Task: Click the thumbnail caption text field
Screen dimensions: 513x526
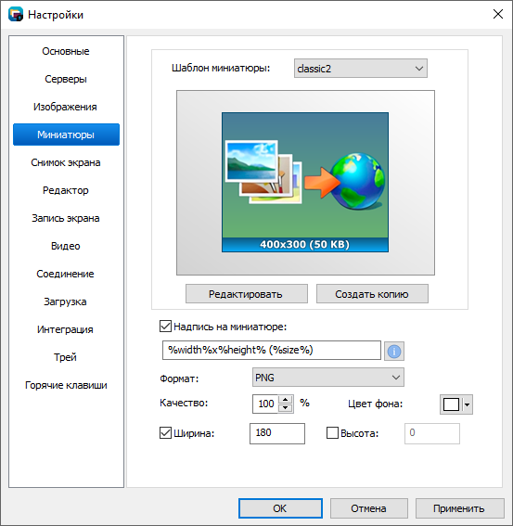Action: coord(272,351)
